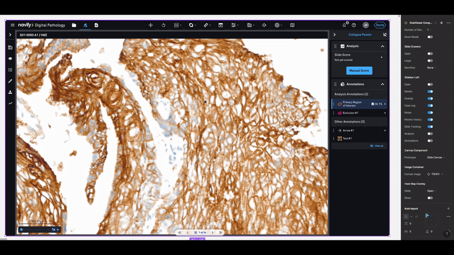Image resolution: width=454 pixels, height=255 pixels.
Task: Open the notes pencil icon in left sidebar
Action: [x=10, y=81]
